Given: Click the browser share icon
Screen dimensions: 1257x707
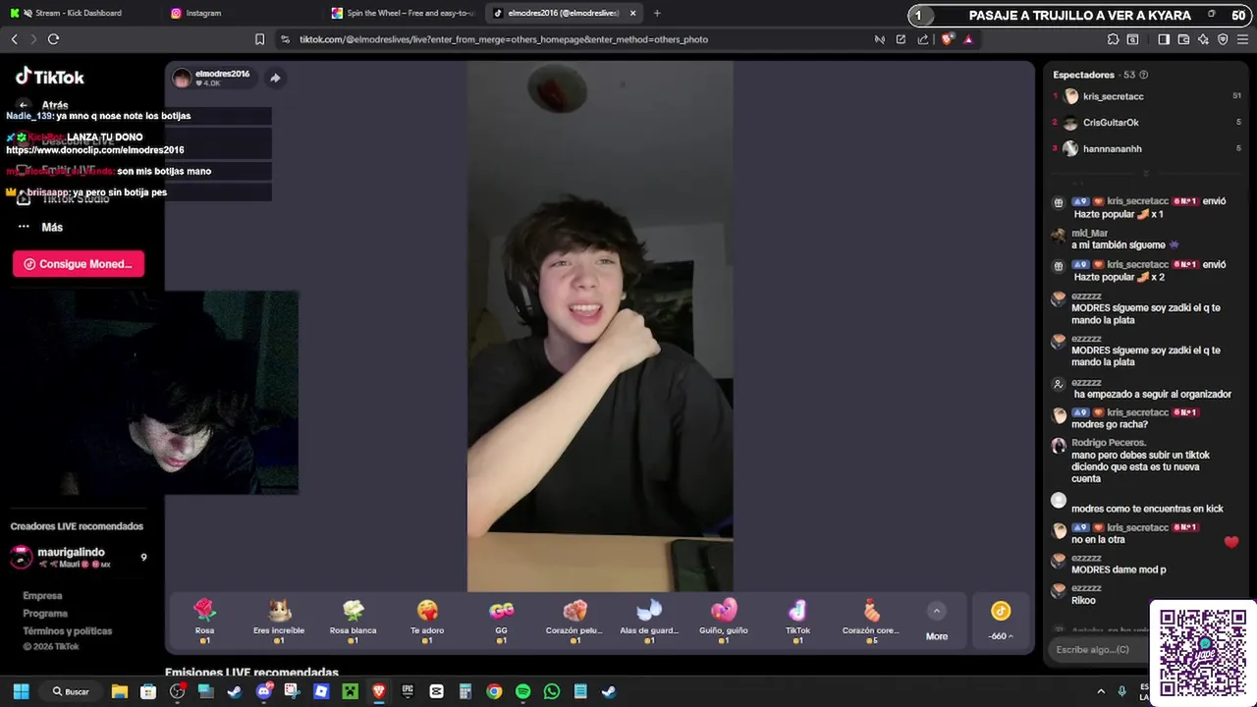Looking at the screenshot, I should pyautogui.click(x=922, y=39).
